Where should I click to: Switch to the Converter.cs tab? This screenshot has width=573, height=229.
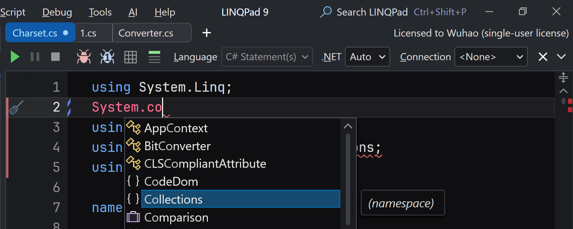click(x=146, y=33)
